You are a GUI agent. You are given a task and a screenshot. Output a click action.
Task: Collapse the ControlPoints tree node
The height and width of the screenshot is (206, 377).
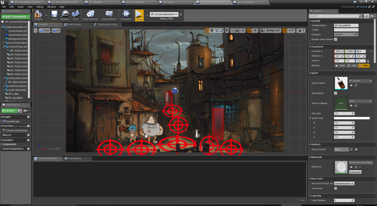pos(4,47)
